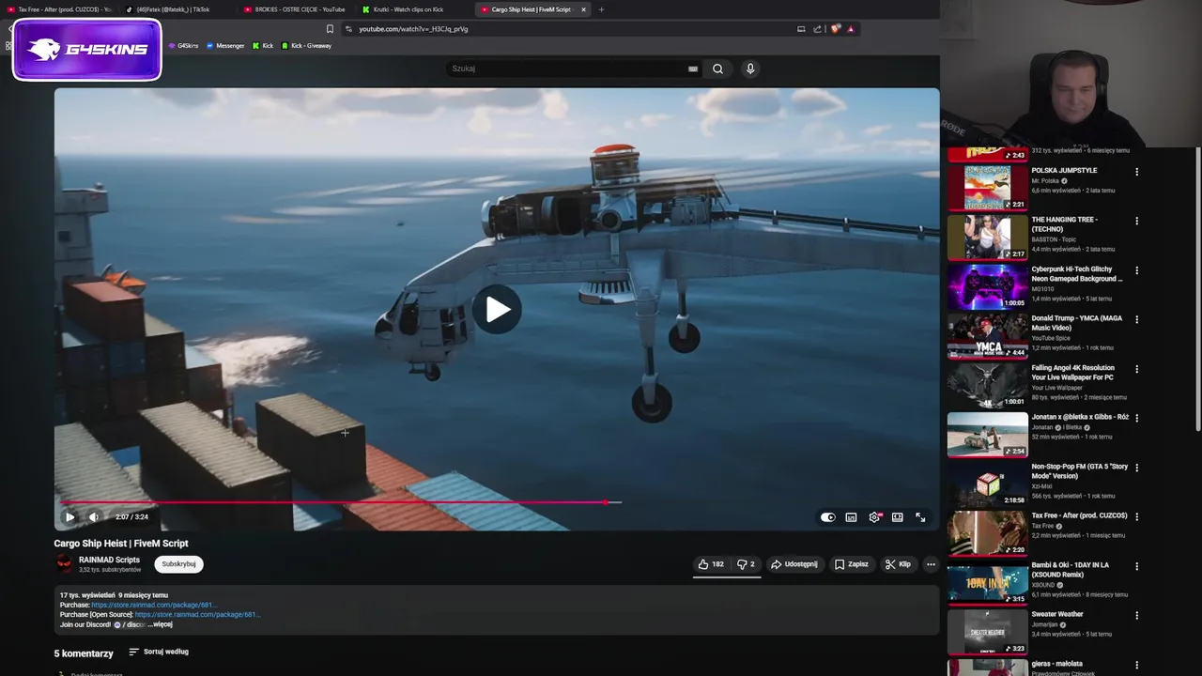The image size is (1202, 676).
Task: Open Messenger bookmark
Action: (225, 46)
